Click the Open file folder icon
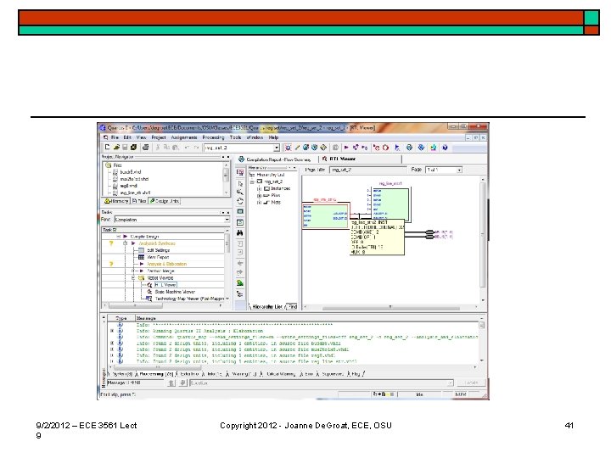611x458 pixels. click(116, 148)
